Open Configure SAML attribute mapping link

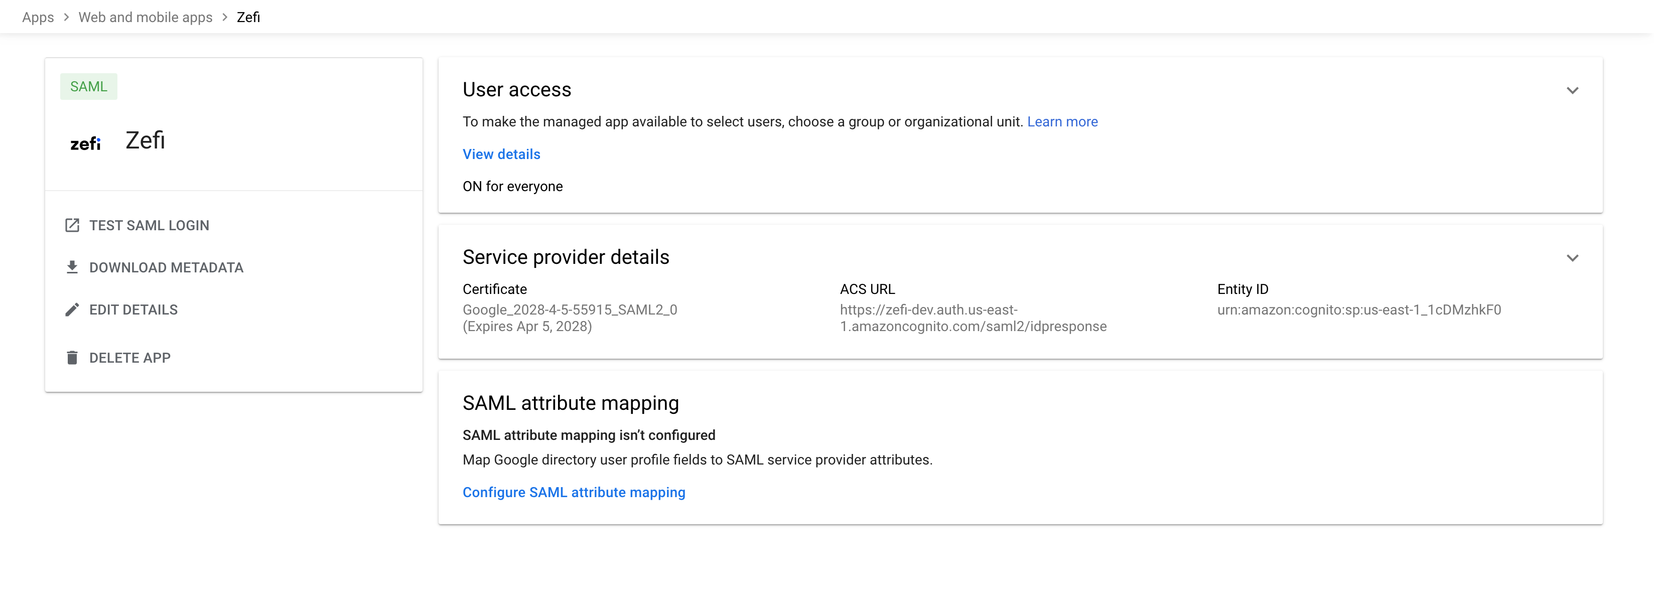point(574,492)
